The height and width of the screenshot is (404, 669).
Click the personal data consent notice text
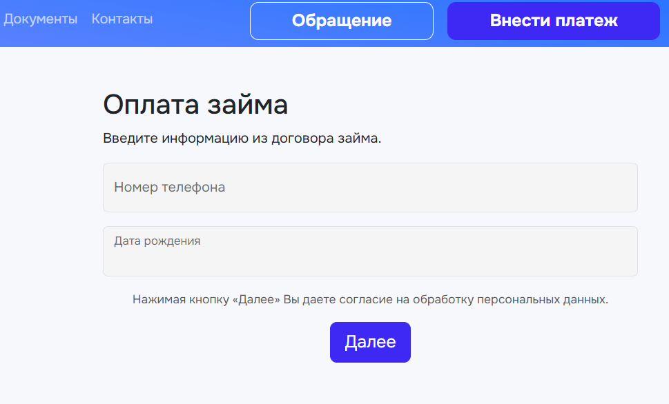coord(370,300)
